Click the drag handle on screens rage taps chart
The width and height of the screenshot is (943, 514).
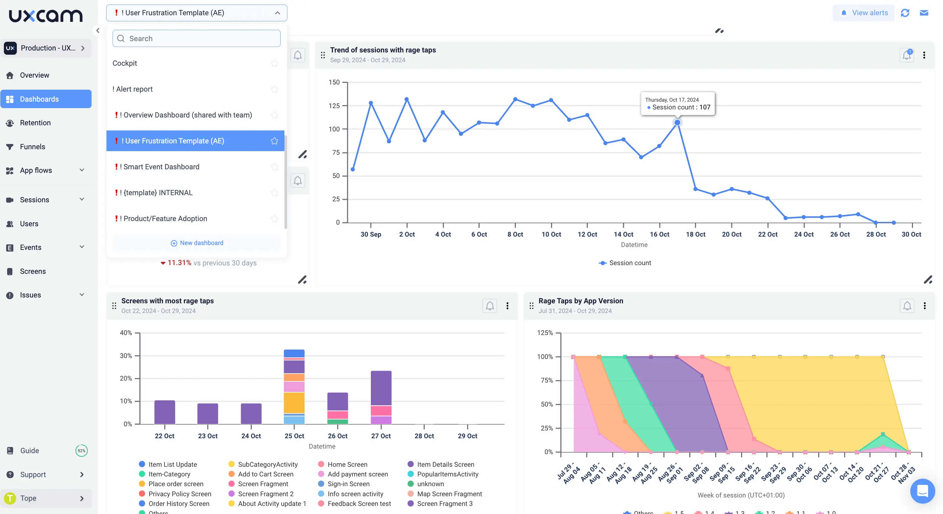(114, 306)
